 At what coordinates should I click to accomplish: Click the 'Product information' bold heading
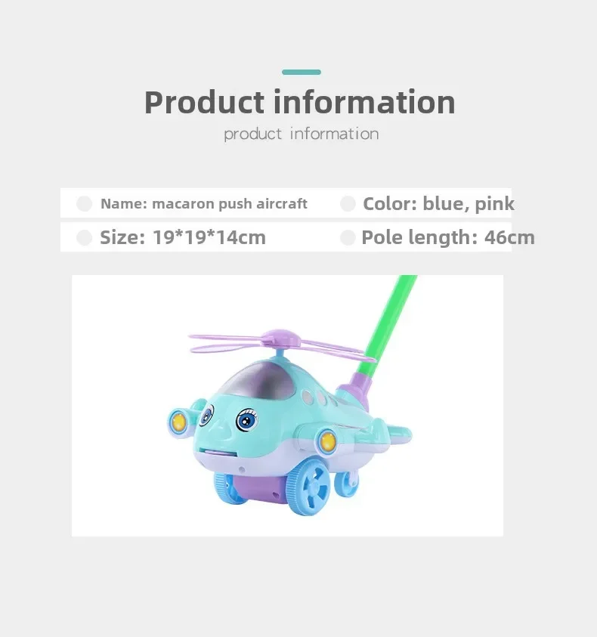coord(300,102)
